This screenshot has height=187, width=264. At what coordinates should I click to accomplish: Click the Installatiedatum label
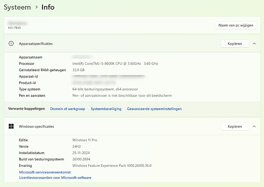click(x=32, y=153)
